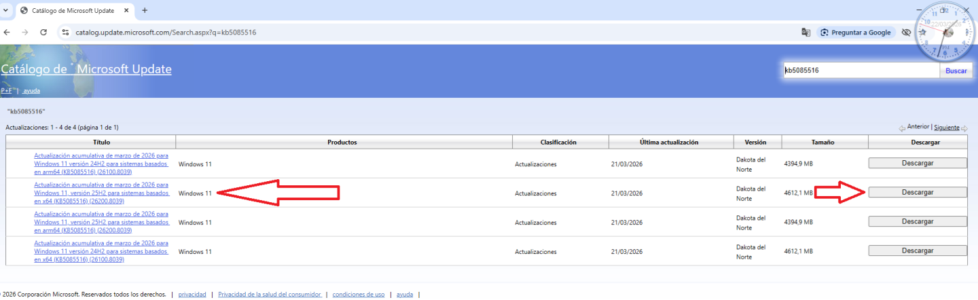The width and height of the screenshot is (978, 300).
Task: Open a new tab with plus icon
Action: coord(145,10)
